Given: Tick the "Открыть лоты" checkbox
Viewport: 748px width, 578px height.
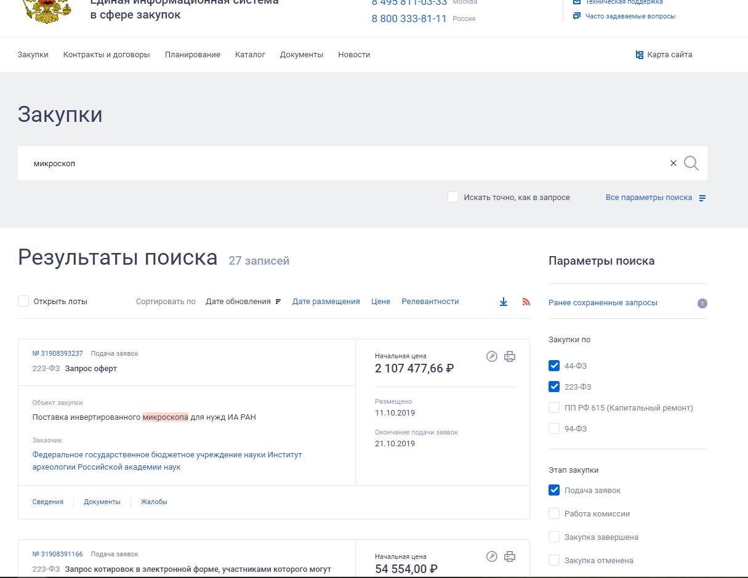Looking at the screenshot, I should point(23,302).
